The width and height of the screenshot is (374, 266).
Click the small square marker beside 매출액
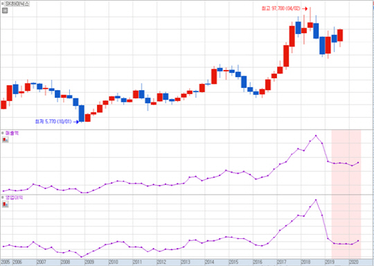tap(3, 133)
